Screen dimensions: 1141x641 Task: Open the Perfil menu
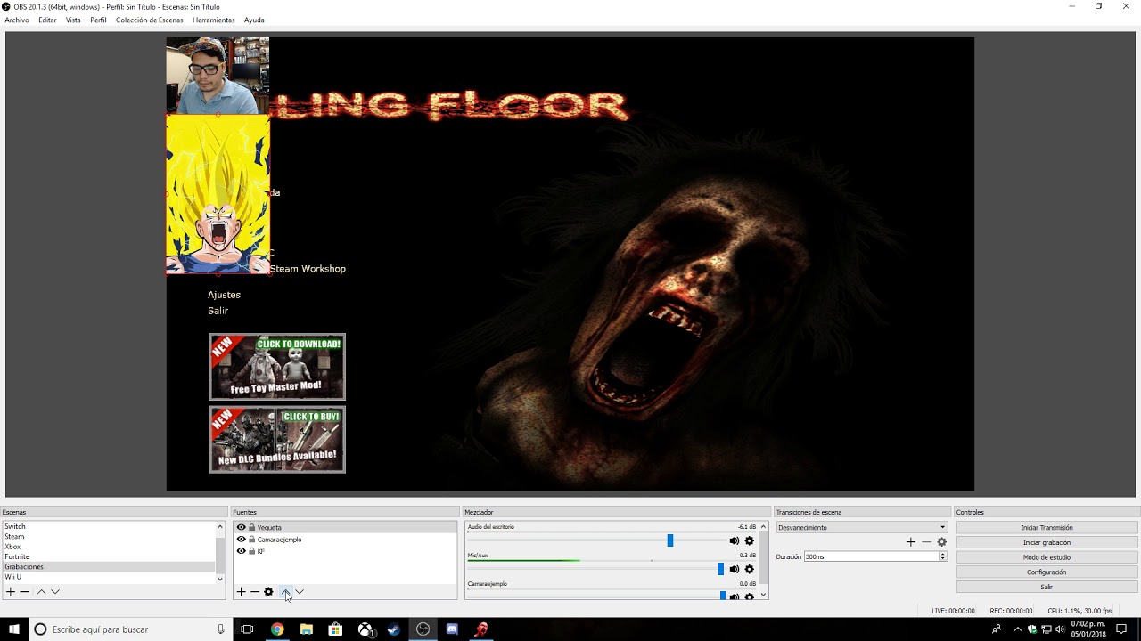[x=98, y=20]
